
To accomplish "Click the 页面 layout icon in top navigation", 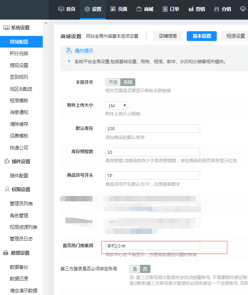I will (113, 9).
